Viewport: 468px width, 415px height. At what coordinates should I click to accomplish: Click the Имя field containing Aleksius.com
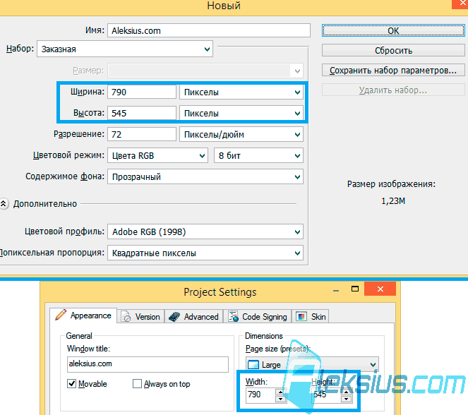(x=209, y=30)
